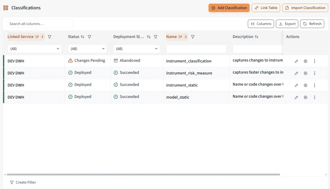Open more actions for instrument_risk_measure
Screen dimensions: 330x189
click(314, 73)
